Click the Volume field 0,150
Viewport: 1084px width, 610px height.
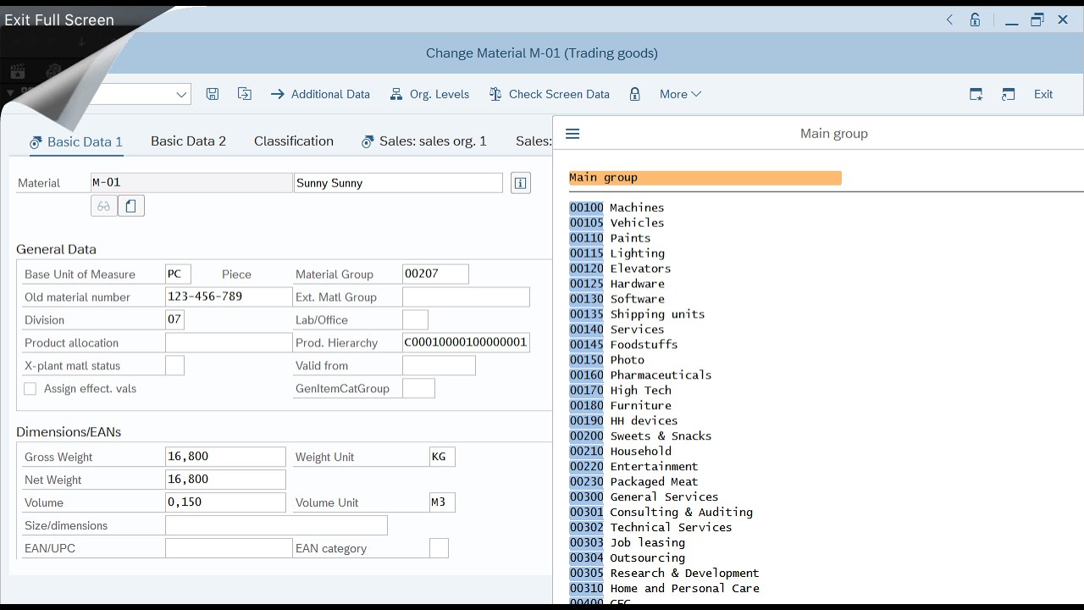225,502
